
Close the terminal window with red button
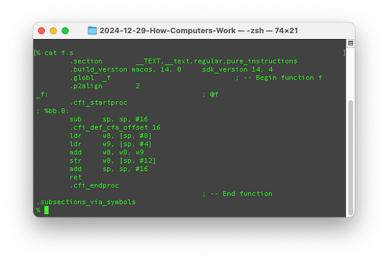[41, 31]
